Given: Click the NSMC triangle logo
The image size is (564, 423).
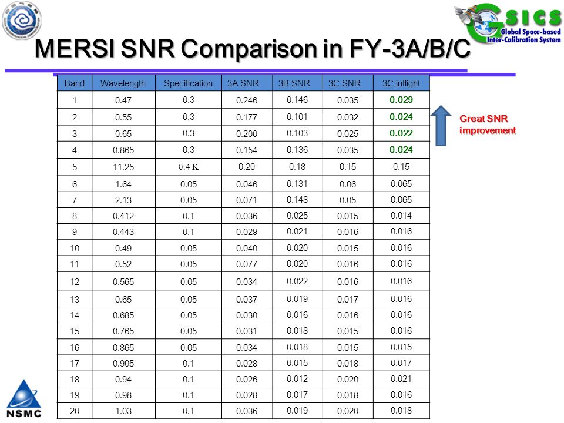Looking at the screenshot, I should click(x=24, y=399).
